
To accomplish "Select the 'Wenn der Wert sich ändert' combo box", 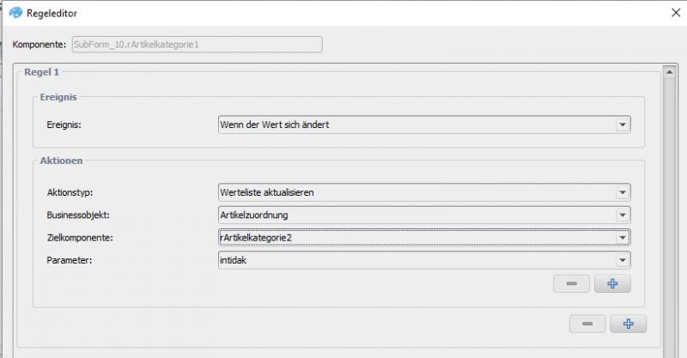I will tap(424, 124).
